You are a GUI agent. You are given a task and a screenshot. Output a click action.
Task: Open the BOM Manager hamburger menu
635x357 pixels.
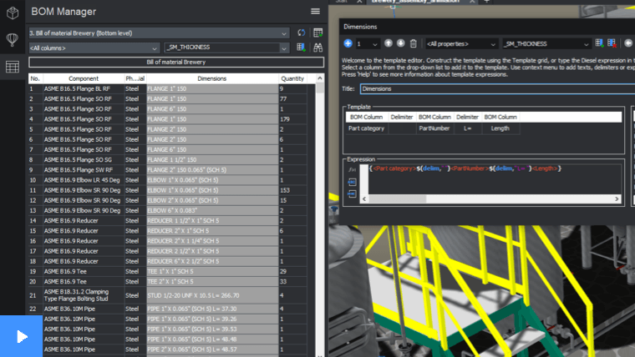point(315,12)
